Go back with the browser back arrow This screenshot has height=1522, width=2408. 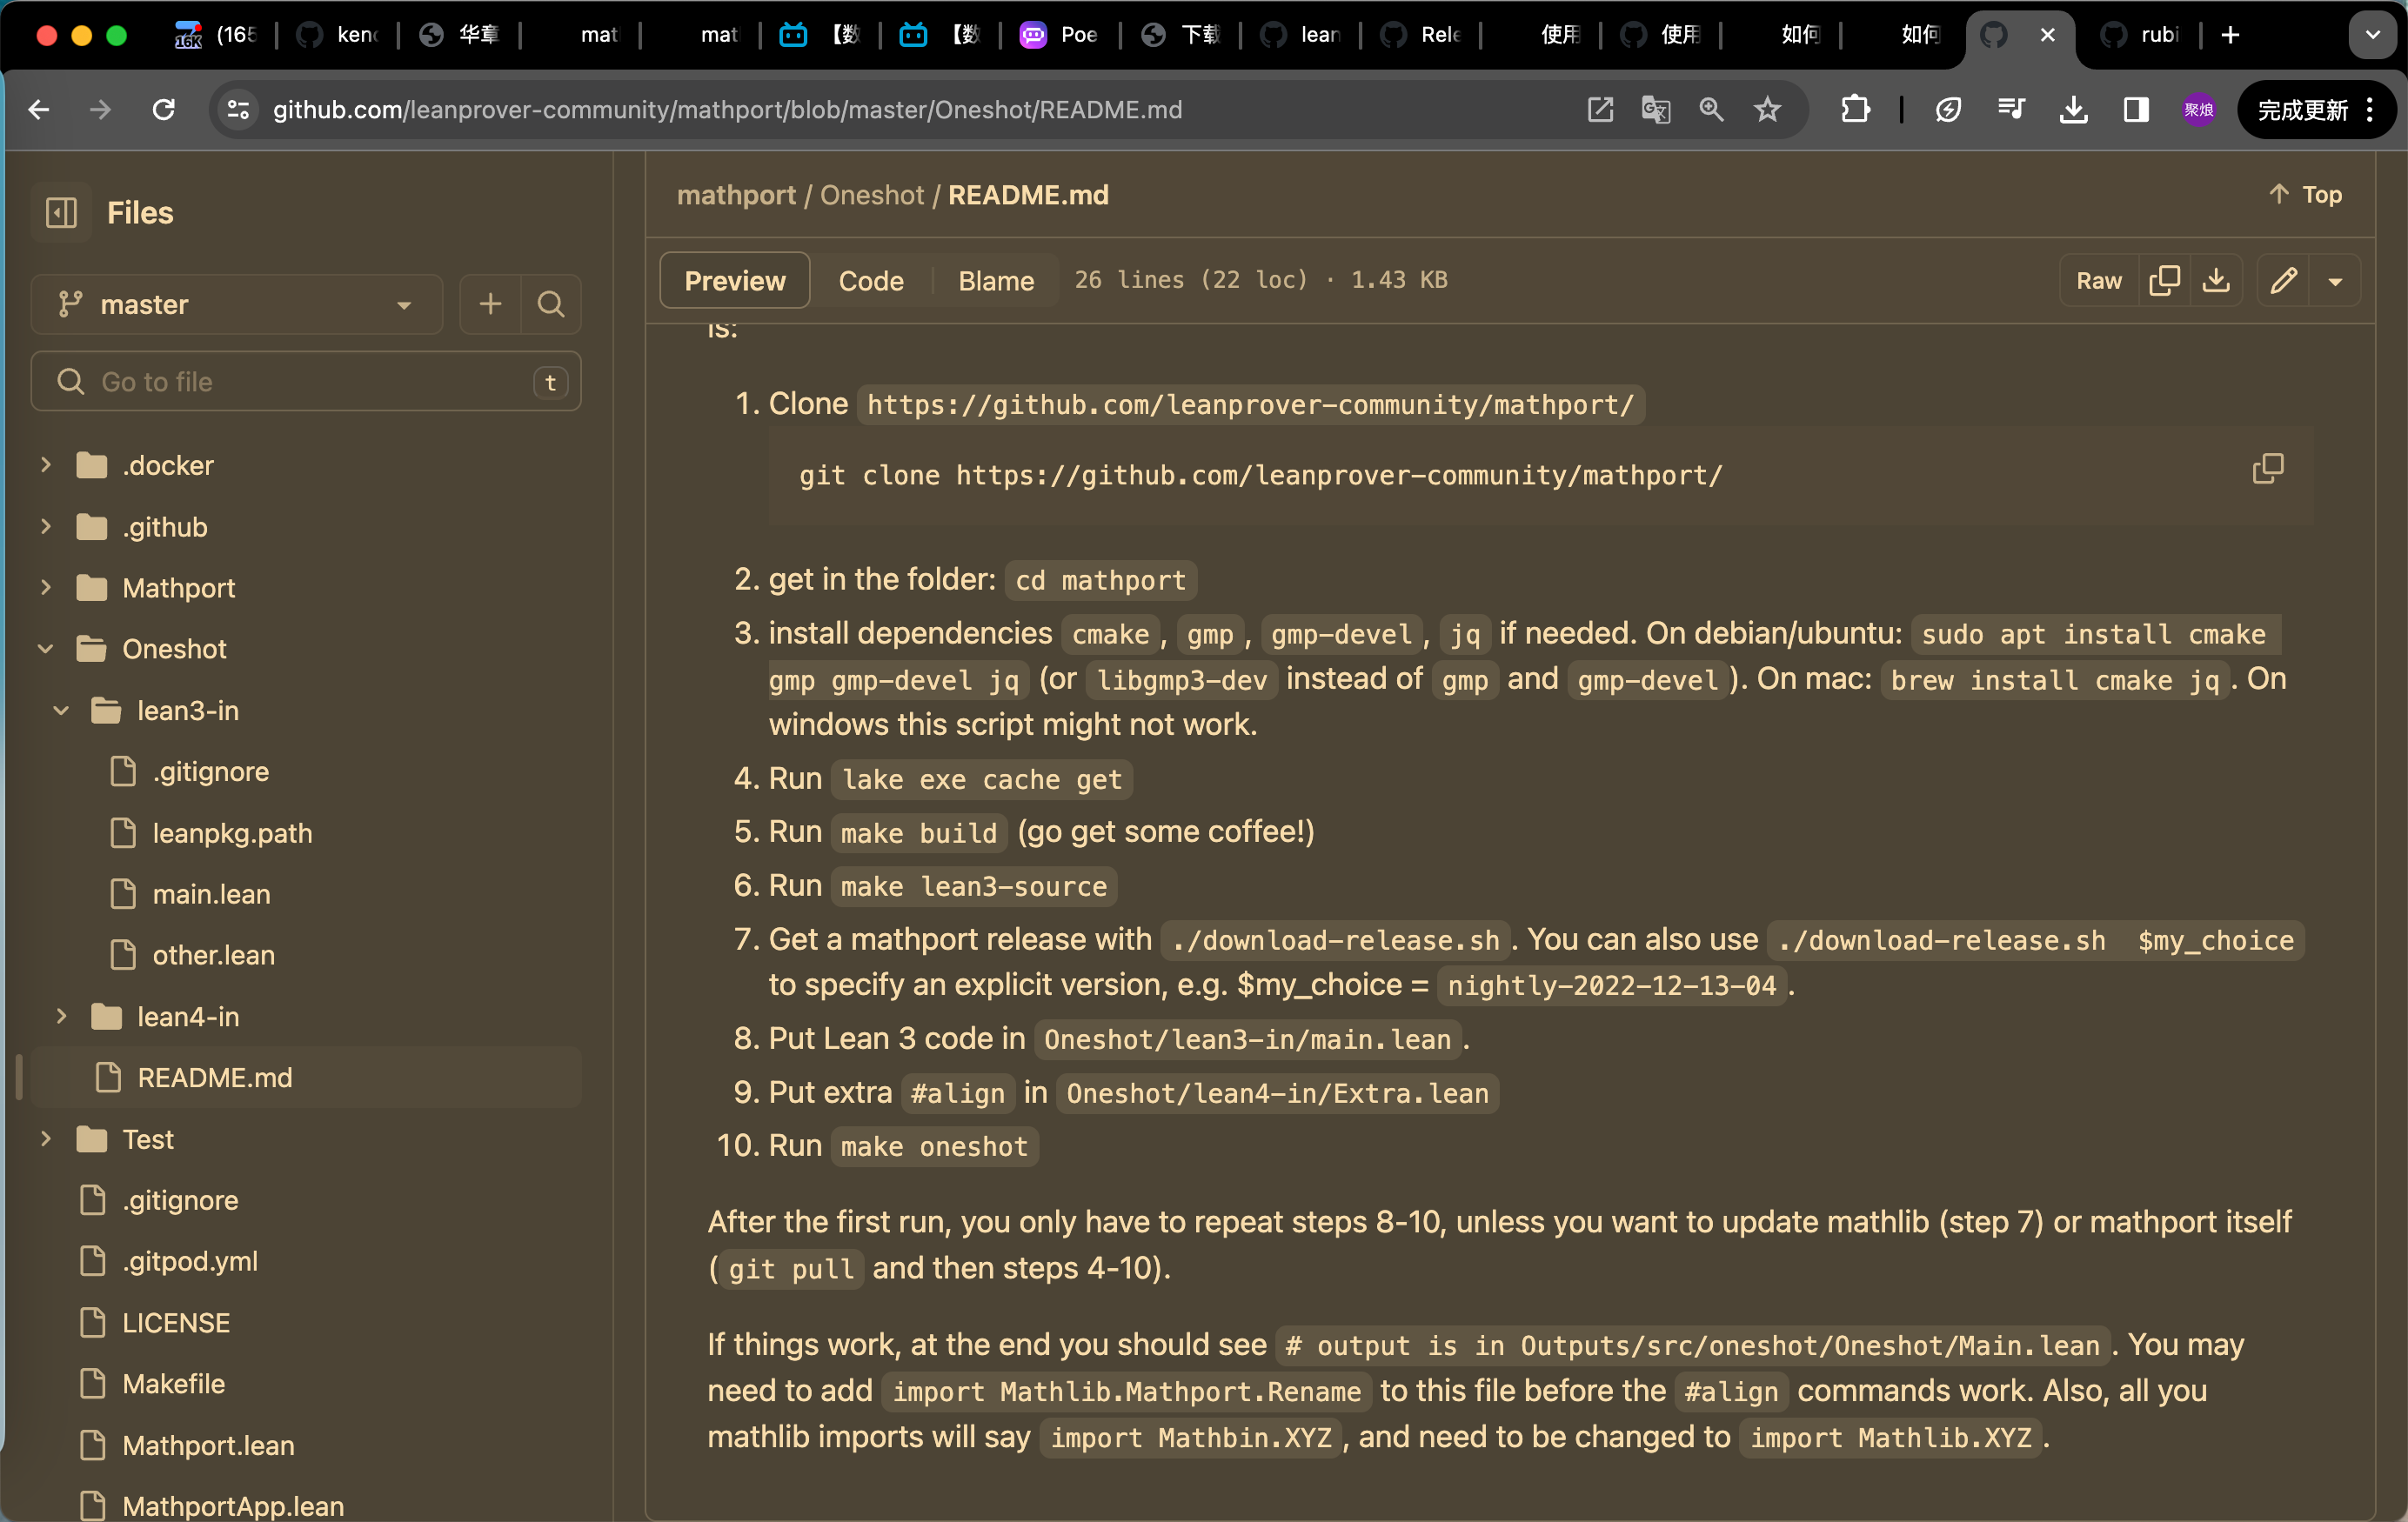40,109
